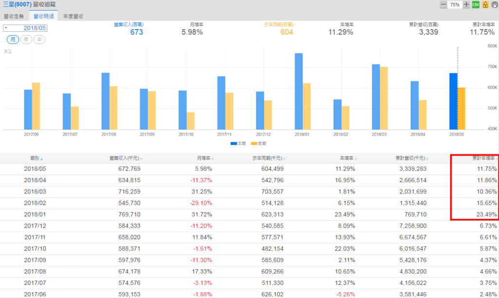Select the 2017/11 table row period
499x298 pixels.
point(35,238)
